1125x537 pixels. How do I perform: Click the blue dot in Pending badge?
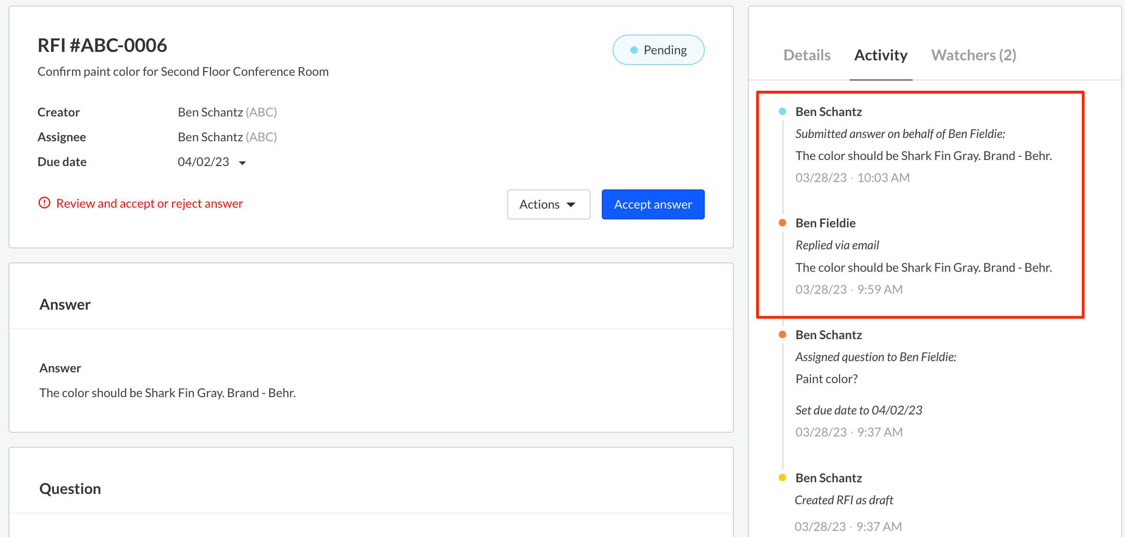634,50
